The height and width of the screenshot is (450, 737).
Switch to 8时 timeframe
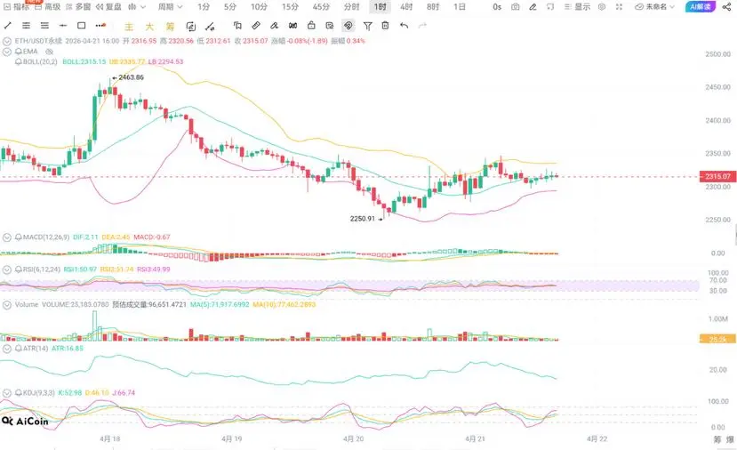click(x=433, y=6)
